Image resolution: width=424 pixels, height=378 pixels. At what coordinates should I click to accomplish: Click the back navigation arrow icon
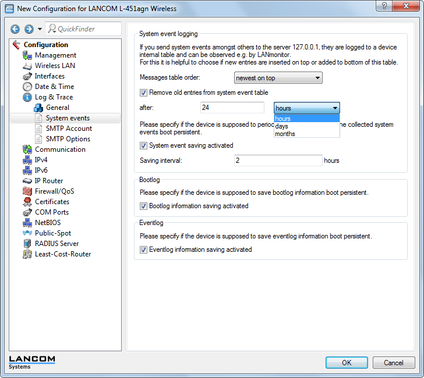point(15,29)
